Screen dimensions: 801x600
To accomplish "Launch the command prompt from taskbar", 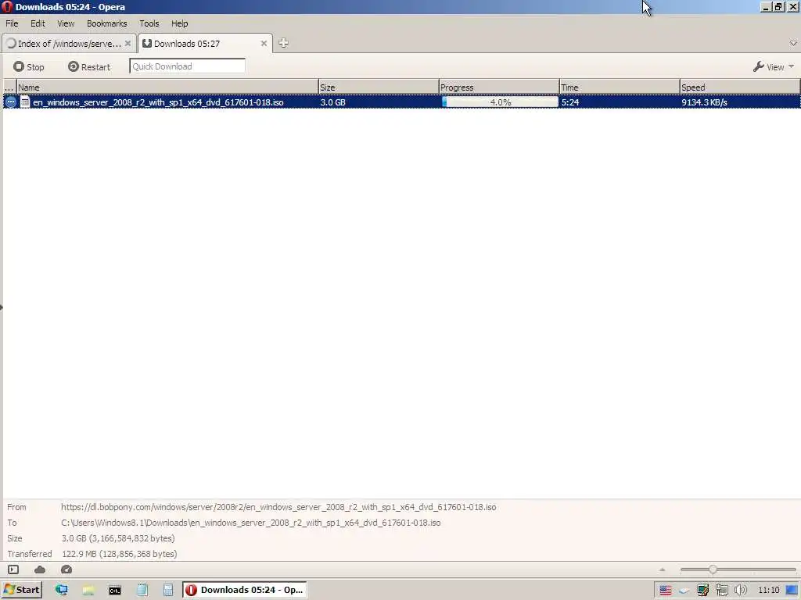I will click(115, 591).
